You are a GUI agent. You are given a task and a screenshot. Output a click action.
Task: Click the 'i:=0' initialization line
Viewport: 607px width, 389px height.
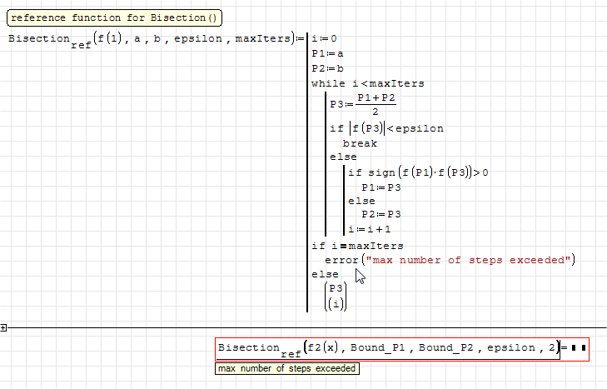point(324,38)
